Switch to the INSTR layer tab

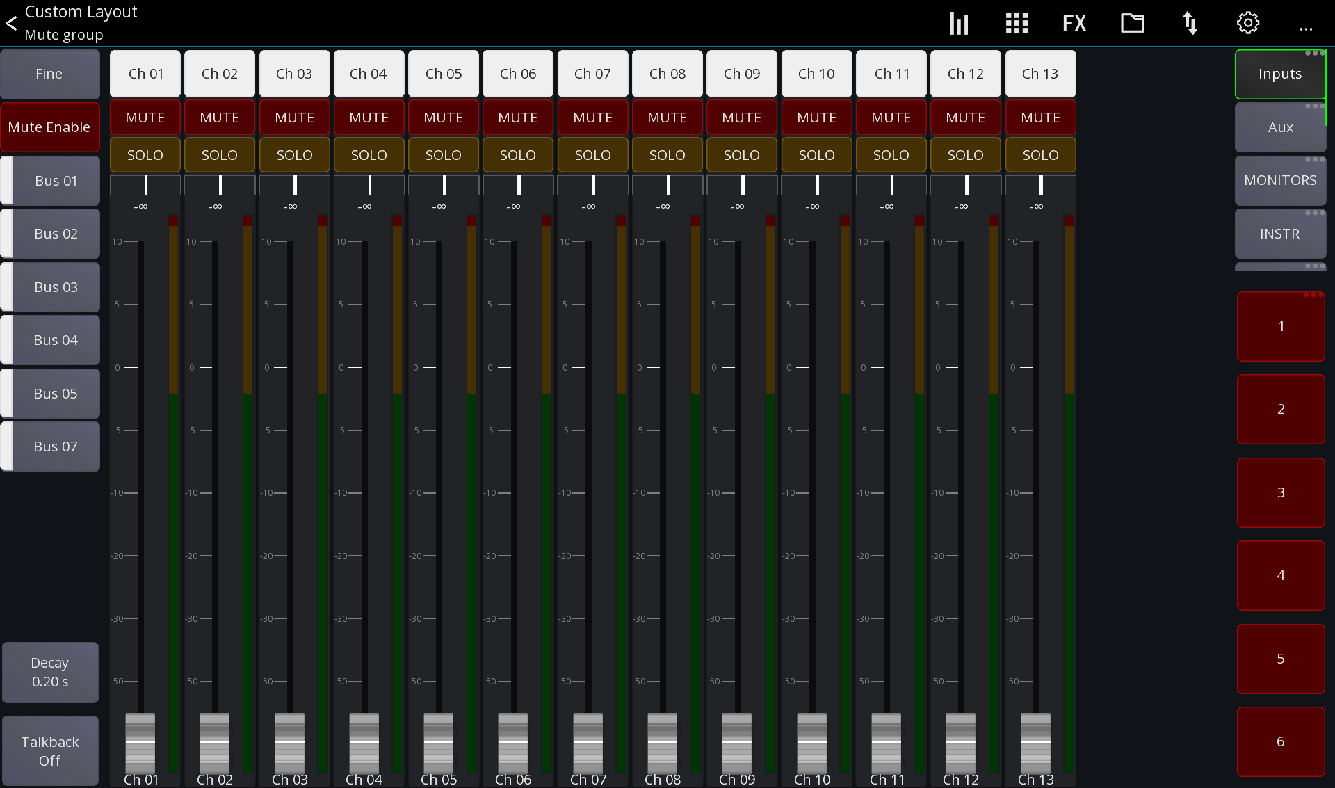(x=1280, y=234)
